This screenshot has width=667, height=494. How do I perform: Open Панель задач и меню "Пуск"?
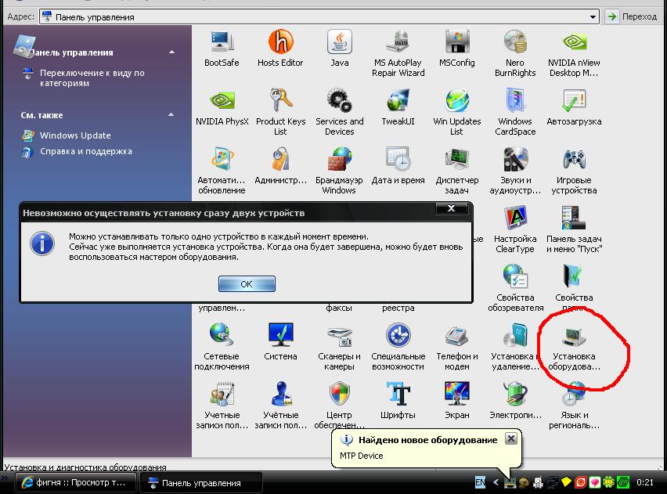tap(574, 229)
